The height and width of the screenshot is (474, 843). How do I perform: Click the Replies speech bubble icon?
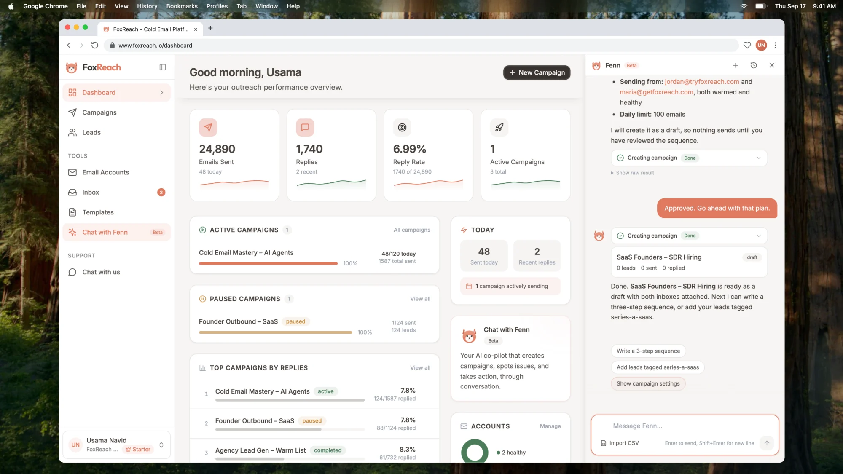pos(305,127)
